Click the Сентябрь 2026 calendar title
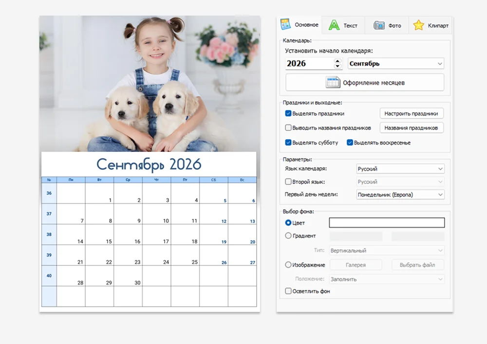The height and width of the screenshot is (344, 487). pos(149,164)
